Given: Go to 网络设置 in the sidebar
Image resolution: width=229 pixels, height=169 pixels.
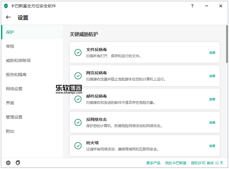Looking at the screenshot, I should pos(14,89).
